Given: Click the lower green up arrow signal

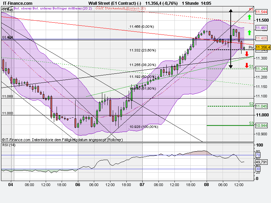Looking at the screenshot, I should click(x=250, y=32).
